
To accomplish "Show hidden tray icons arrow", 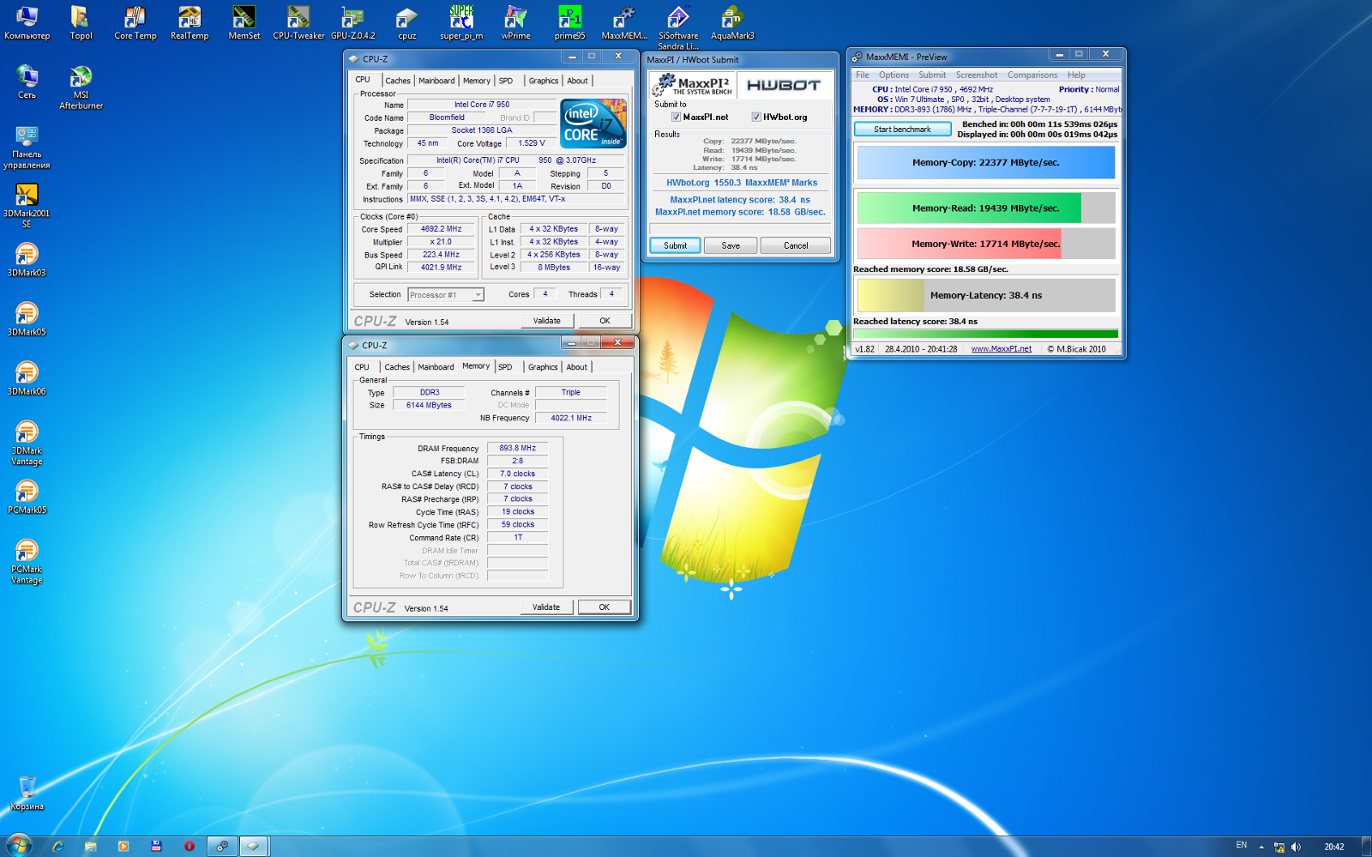I will (x=1261, y=847).
